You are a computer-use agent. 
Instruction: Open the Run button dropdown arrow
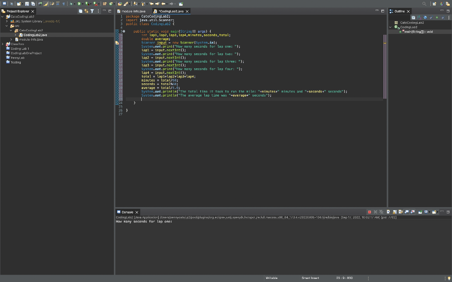83,4
